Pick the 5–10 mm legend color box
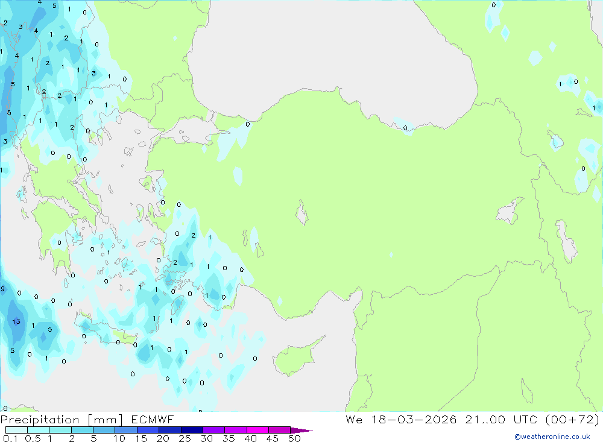This screenshot has height=442, width=603. (104, 430)
